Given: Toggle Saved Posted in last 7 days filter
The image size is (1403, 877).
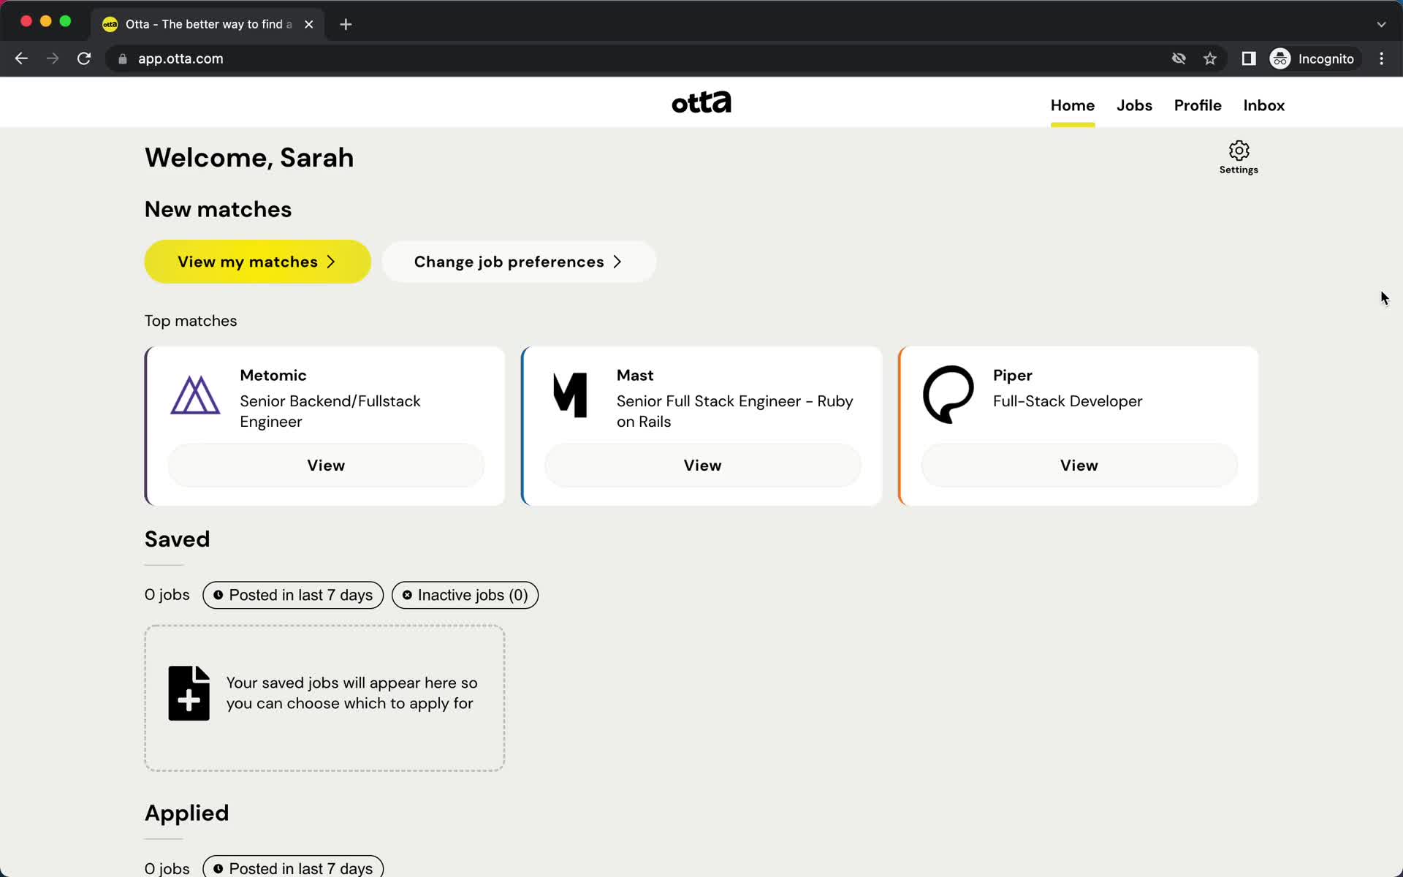Looking at the screenshot, I should [x=293, y=595].
